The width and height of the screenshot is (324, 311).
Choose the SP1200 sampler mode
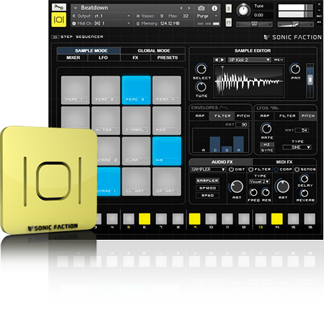208,188
